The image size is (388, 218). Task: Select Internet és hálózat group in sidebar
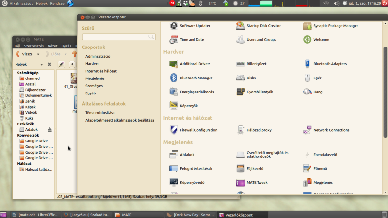pos(101,71)
